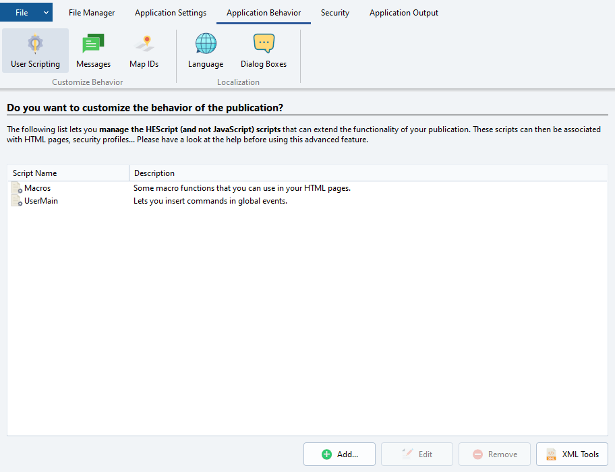Sort by Script Name column header
Screen dimensions: 615x472
[67, 173]
